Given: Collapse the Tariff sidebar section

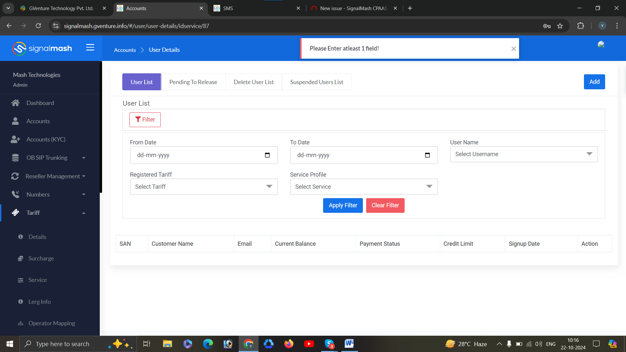Looking at the screenshot, I should [84, 213].
